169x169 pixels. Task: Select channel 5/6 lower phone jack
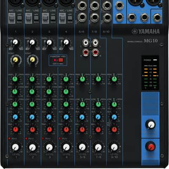[x=82, y=17]
